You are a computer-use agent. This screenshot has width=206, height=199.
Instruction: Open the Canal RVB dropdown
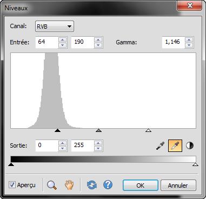point(55,26)
